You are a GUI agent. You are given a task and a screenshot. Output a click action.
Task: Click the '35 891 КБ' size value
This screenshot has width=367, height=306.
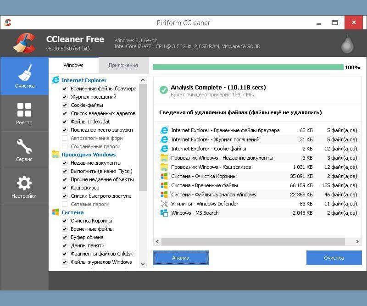(x=301, y=176)
